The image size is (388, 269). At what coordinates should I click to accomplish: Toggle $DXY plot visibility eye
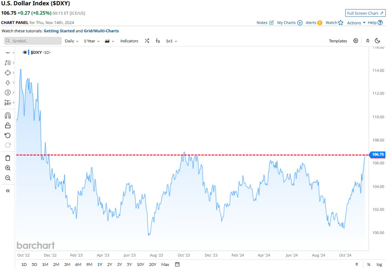(x=25, y=52)
